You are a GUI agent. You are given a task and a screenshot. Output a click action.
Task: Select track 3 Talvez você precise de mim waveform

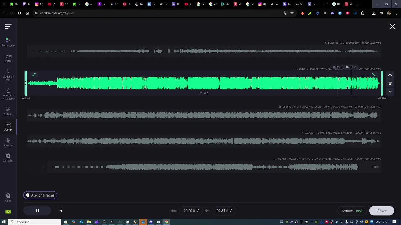204,115
